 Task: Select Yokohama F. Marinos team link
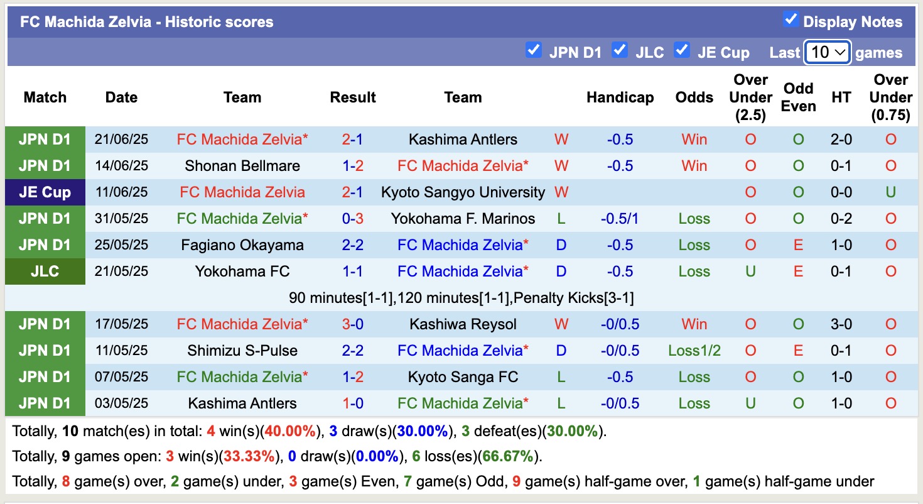[x=463, y=219]
